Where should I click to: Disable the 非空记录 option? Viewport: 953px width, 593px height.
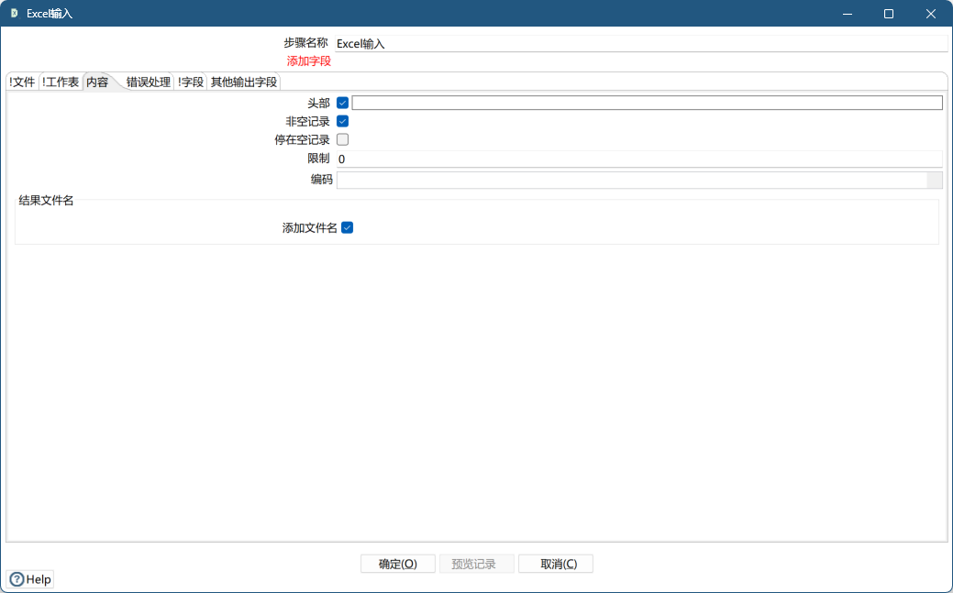pyautogui.click(x=341, y=120)
